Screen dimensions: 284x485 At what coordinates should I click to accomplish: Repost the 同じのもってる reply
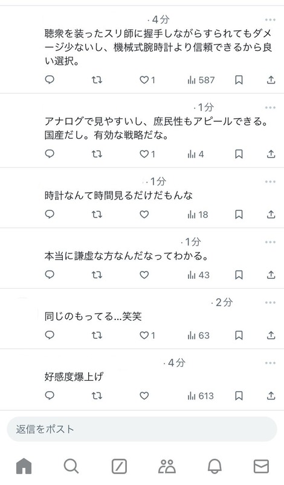(x=97, y=335)
